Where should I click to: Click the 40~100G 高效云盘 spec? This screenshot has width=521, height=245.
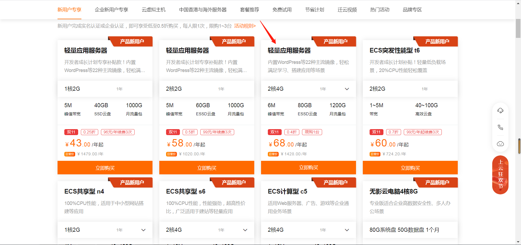click(x=426, y=109)
